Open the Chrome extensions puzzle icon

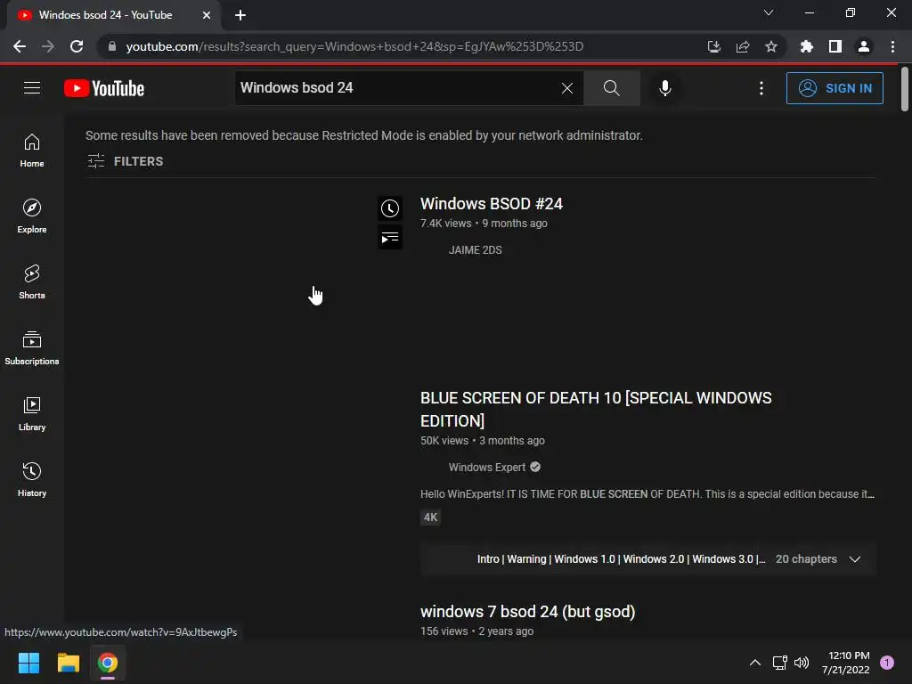807,46
